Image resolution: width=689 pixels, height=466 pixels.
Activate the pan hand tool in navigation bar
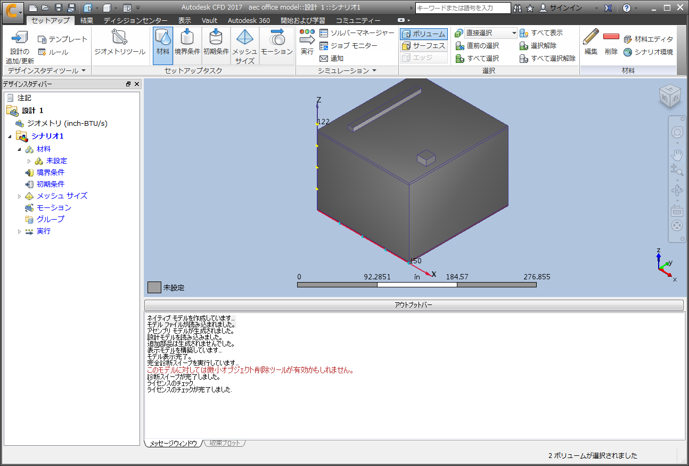click(x=677, y=155)
